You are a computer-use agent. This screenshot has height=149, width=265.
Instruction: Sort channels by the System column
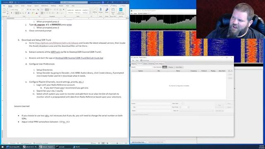pyautogui.click(x=140, y=71)
